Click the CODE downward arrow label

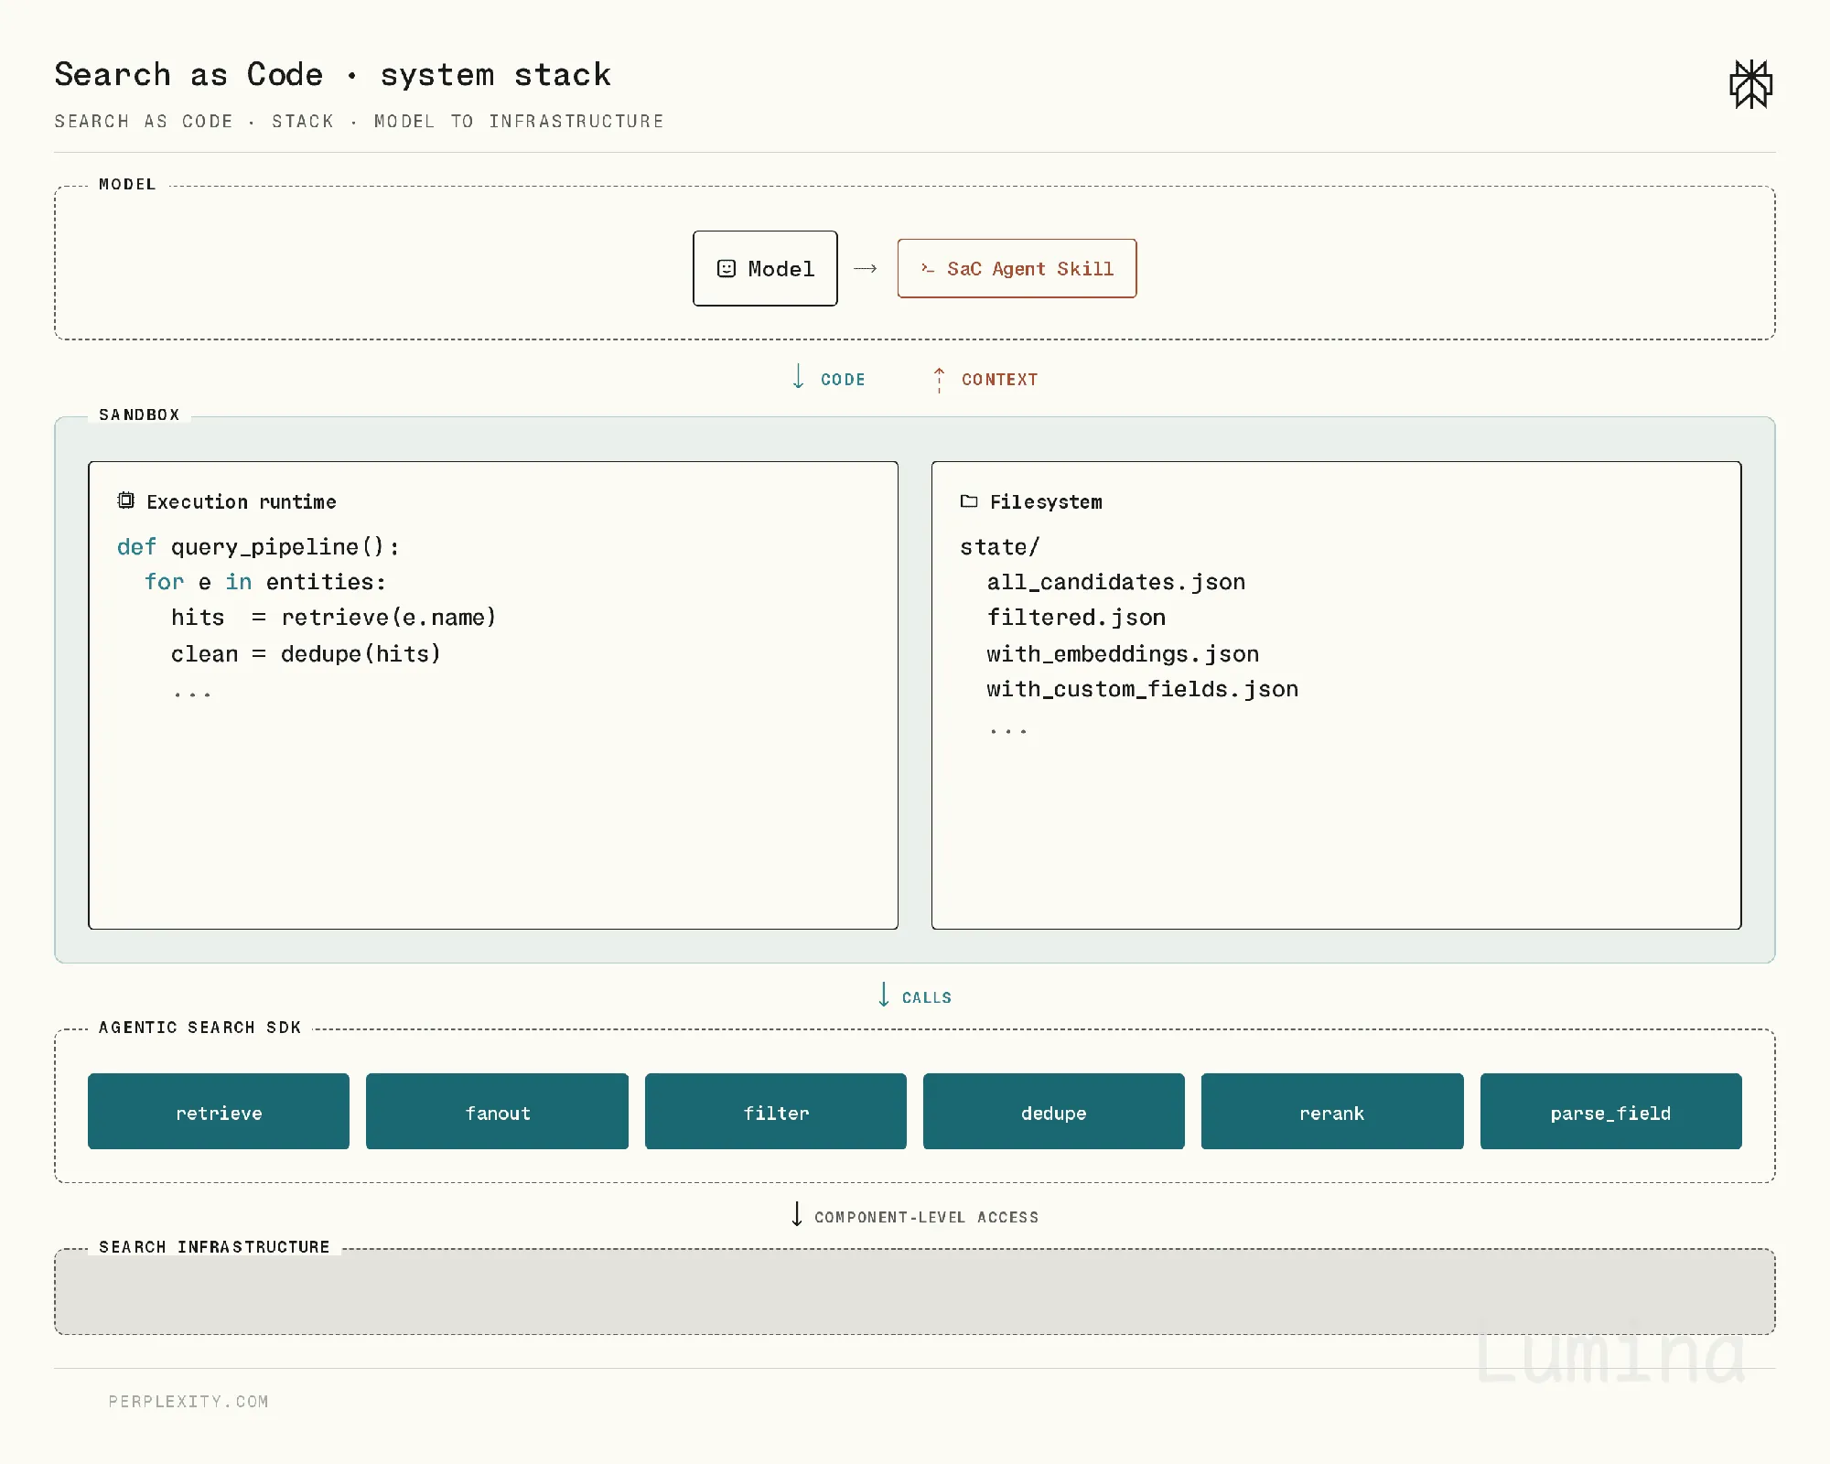(x=829, y=378)
